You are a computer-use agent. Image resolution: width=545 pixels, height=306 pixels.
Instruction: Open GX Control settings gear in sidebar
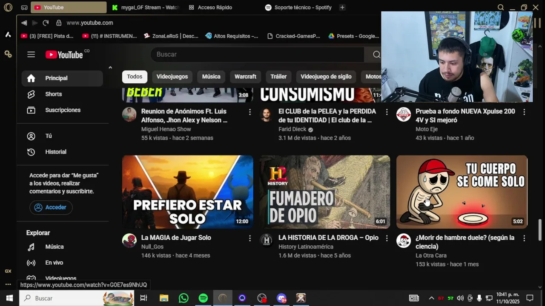point(8,54)
